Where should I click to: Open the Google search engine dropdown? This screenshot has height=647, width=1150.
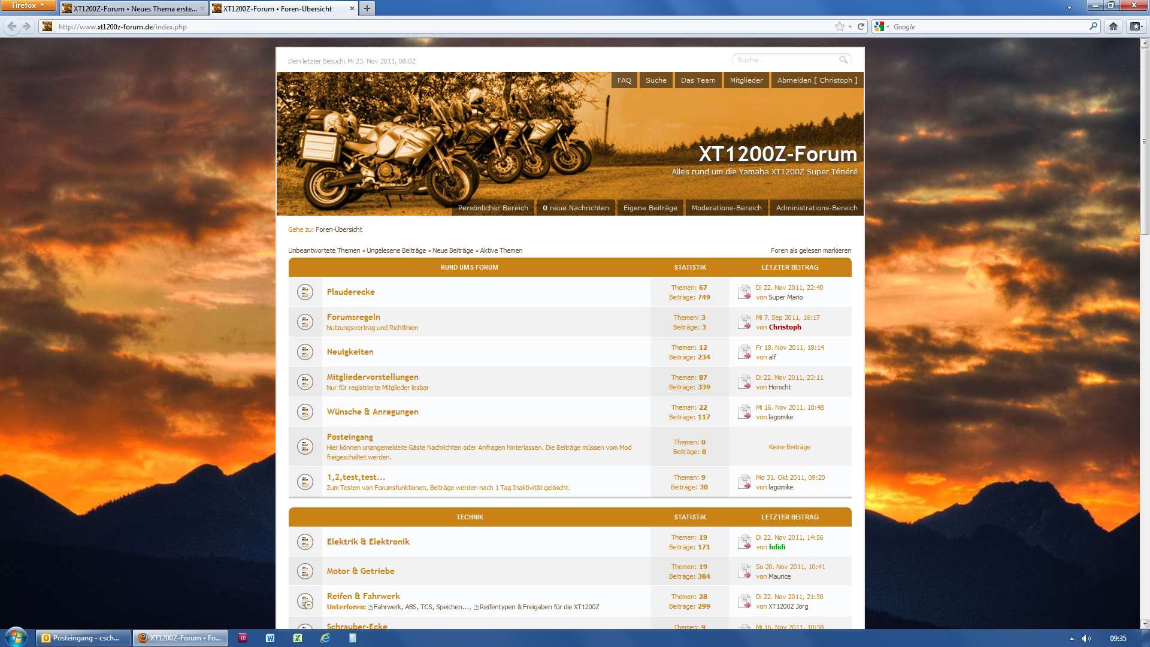coord(882,26)
